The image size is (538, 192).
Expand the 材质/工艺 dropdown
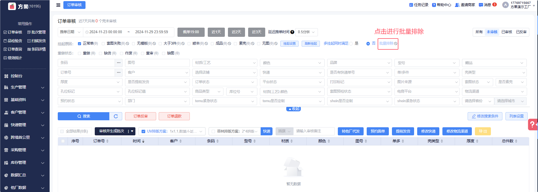(x=225, y=63)
